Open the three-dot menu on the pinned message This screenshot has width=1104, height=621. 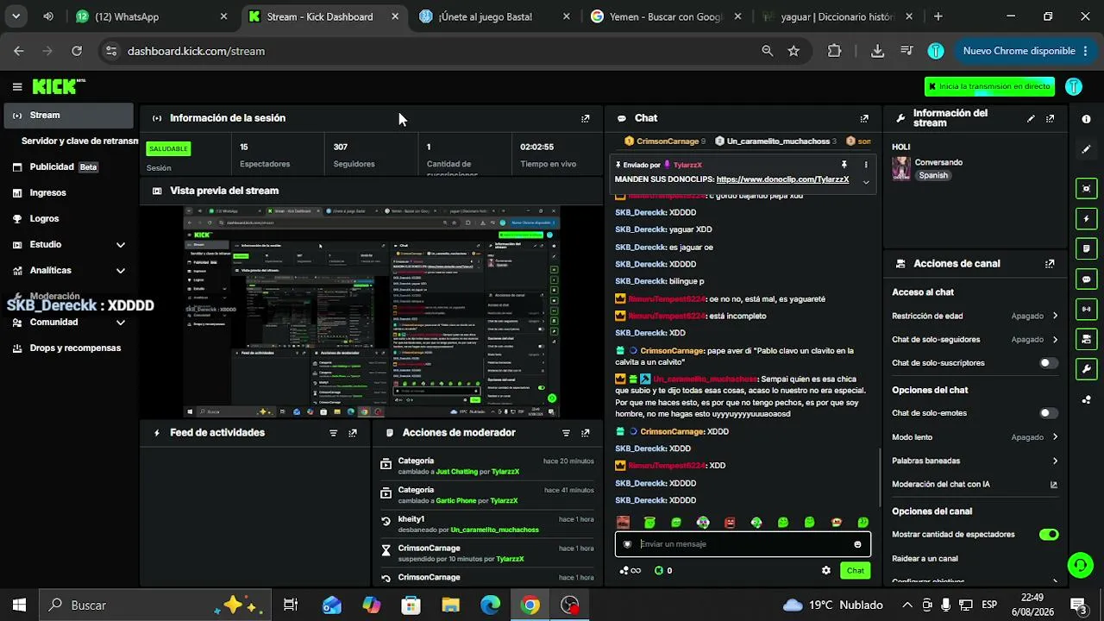click(x=866, y=165)
